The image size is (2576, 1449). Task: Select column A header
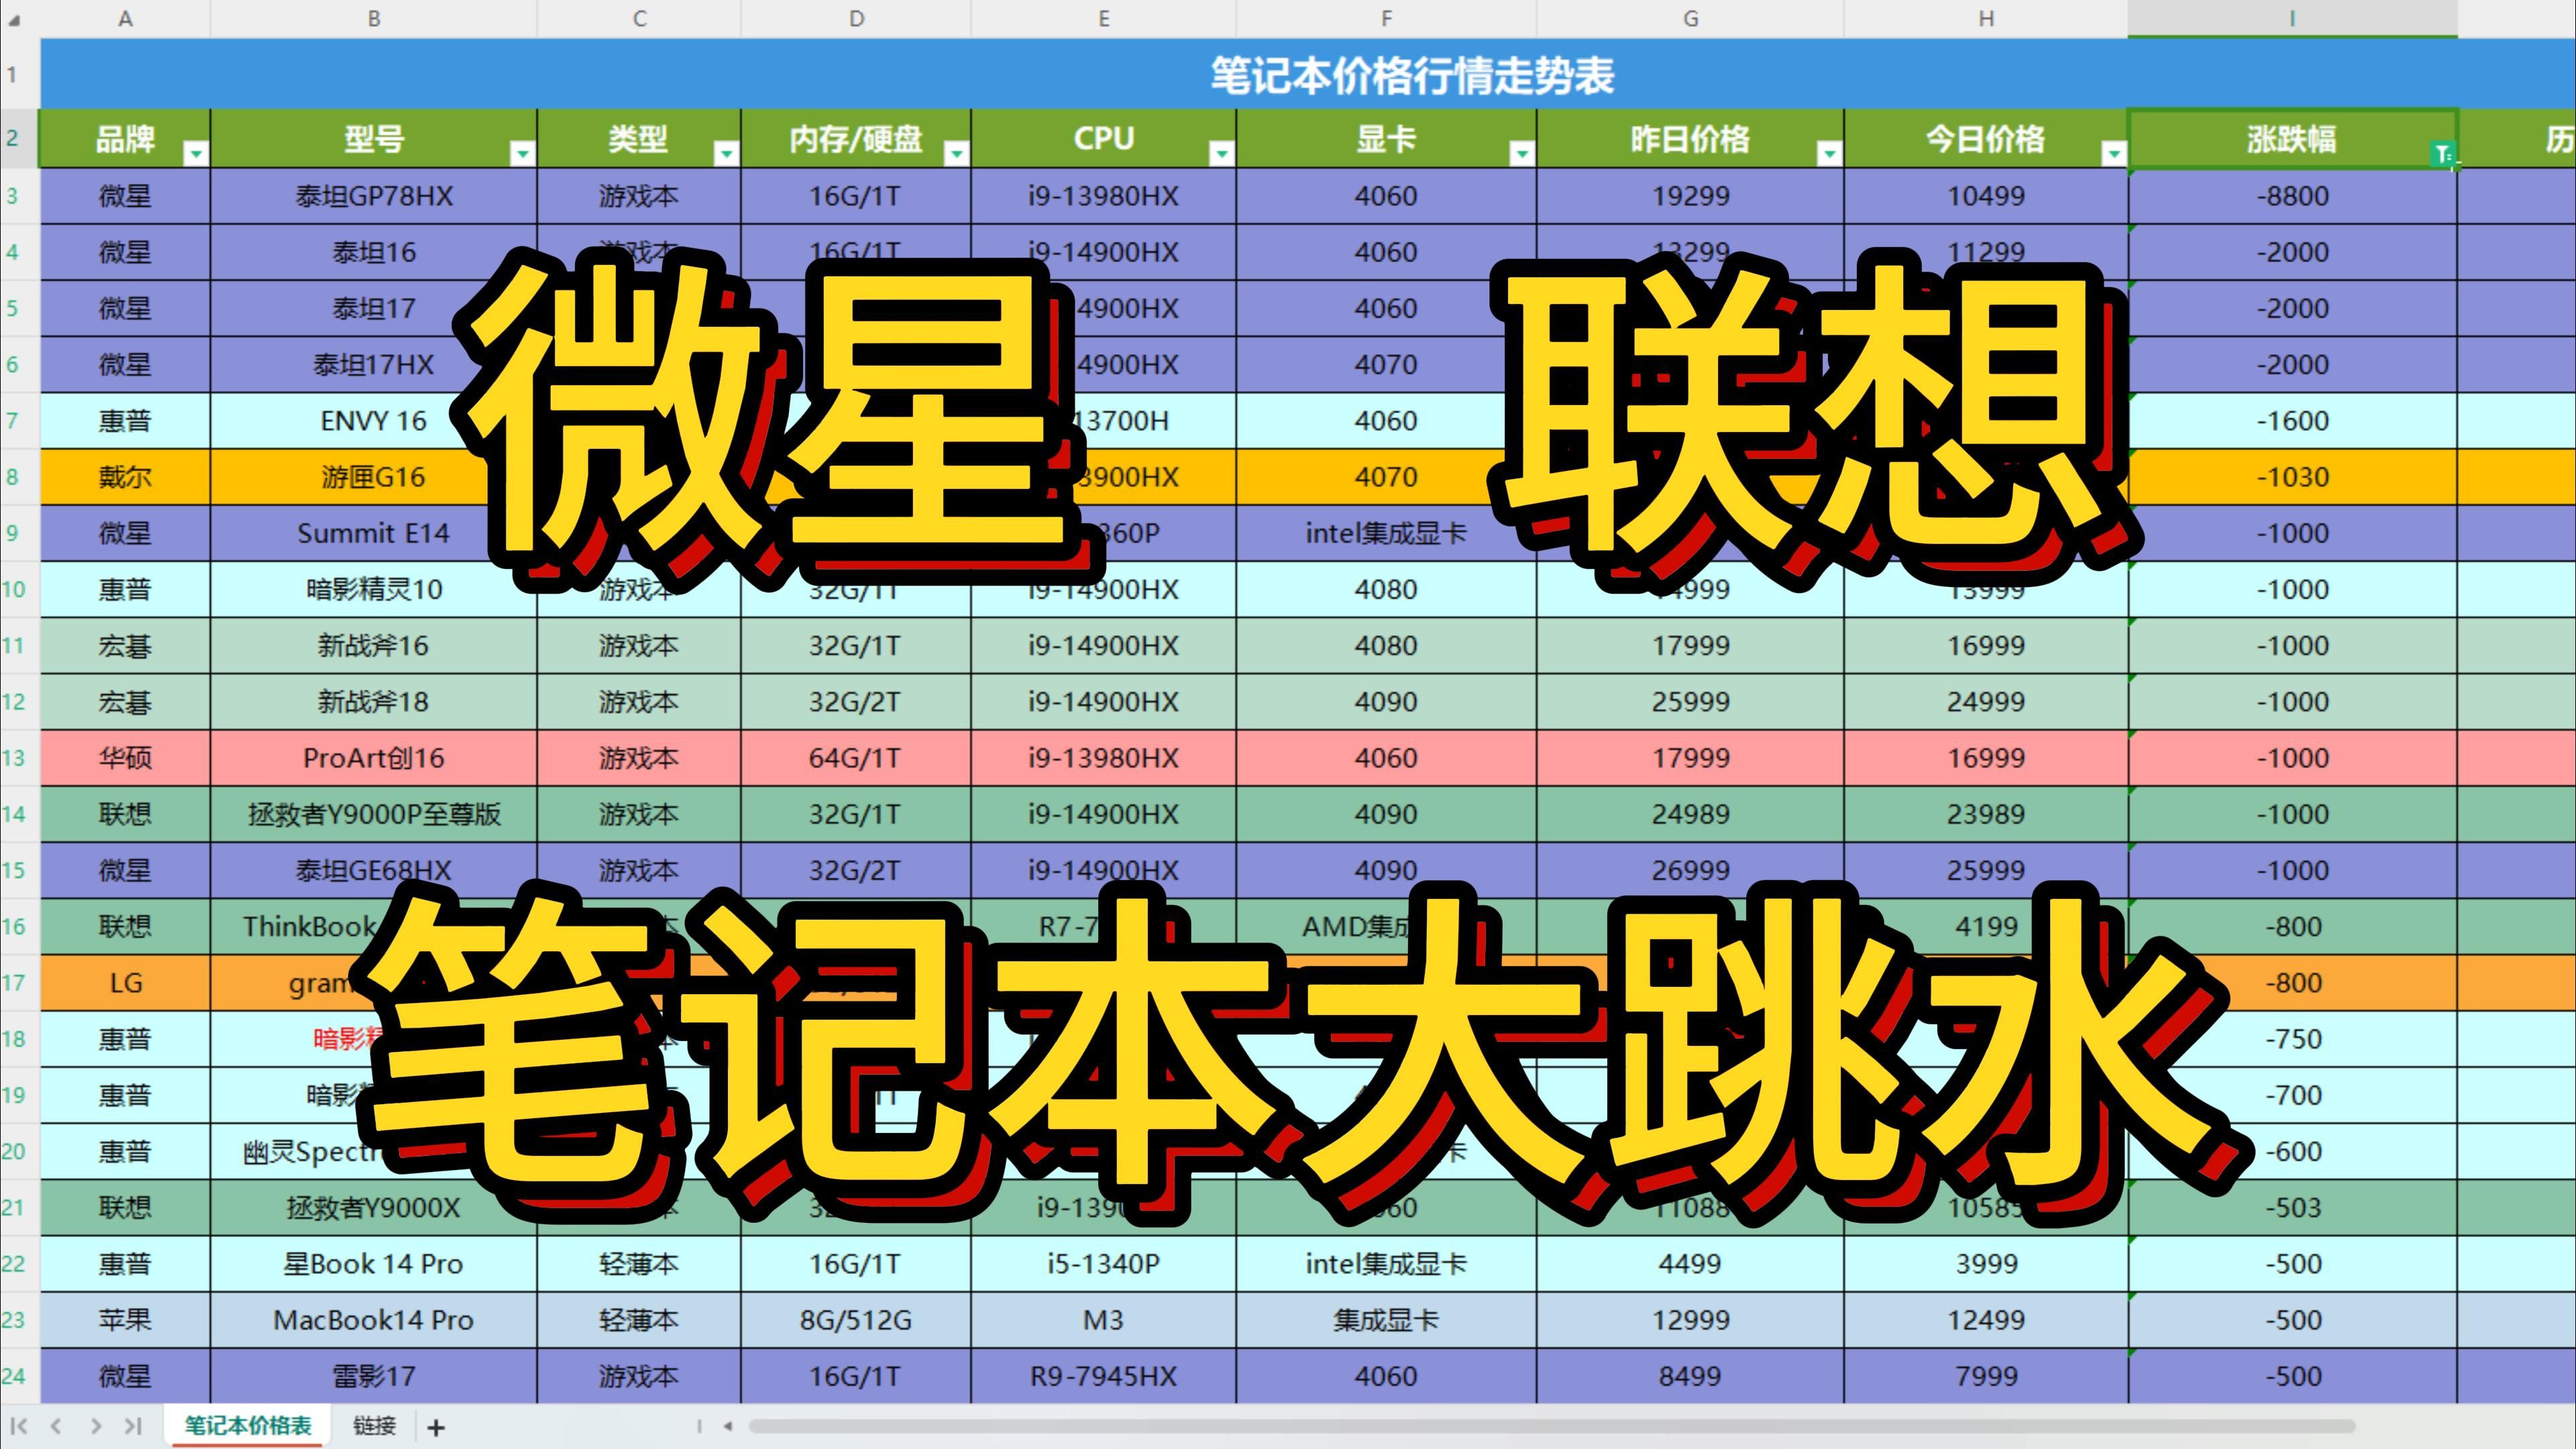[x=125, y=18]
